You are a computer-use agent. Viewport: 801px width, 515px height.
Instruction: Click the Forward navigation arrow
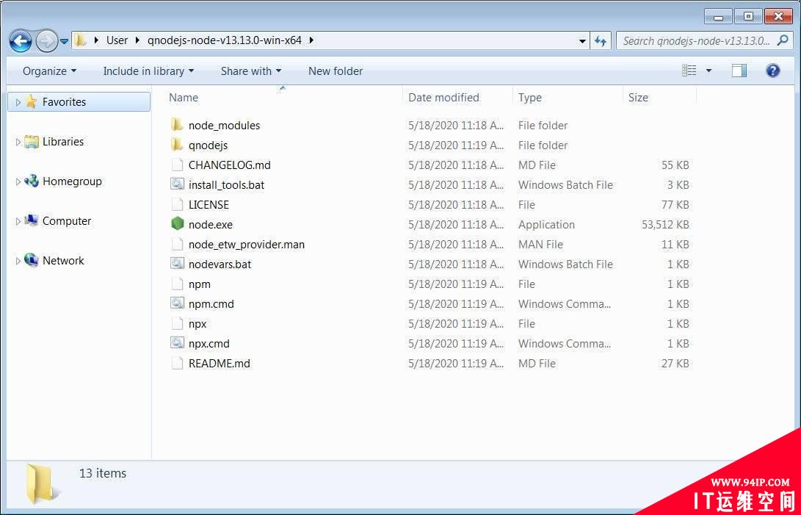tap(46, 41)
